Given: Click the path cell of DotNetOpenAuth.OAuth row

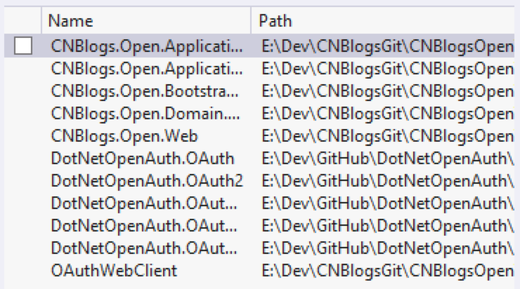Looking at the screenshot, I should (388, 159).
